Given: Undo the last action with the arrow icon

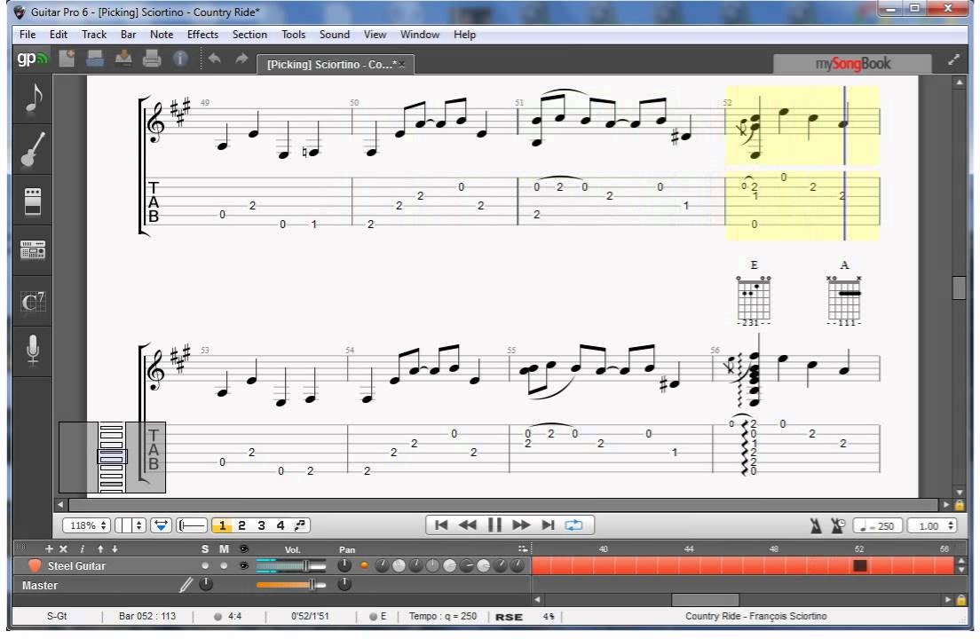Looking at the screenshot, I should point(215,59).
